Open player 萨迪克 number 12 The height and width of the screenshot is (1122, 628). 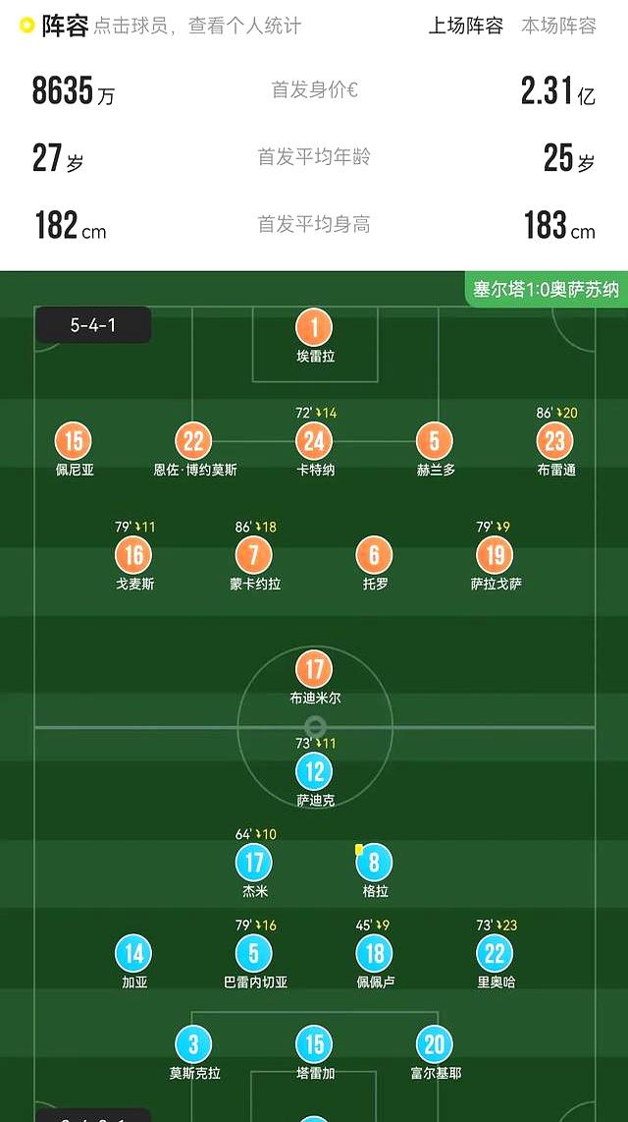(315, 769)
